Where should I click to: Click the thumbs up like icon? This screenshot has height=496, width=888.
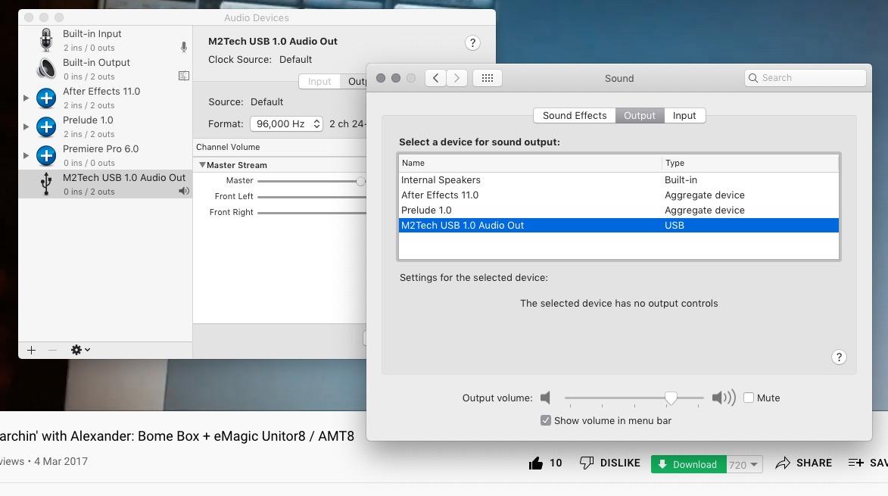tap(536, 463)
